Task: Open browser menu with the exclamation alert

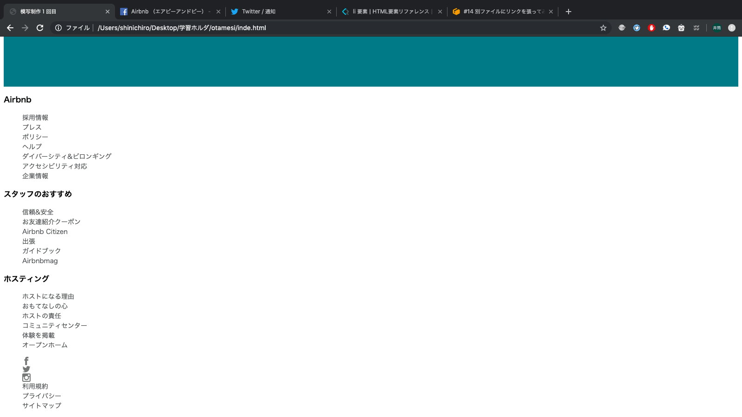Action: [x=732, y=28]
